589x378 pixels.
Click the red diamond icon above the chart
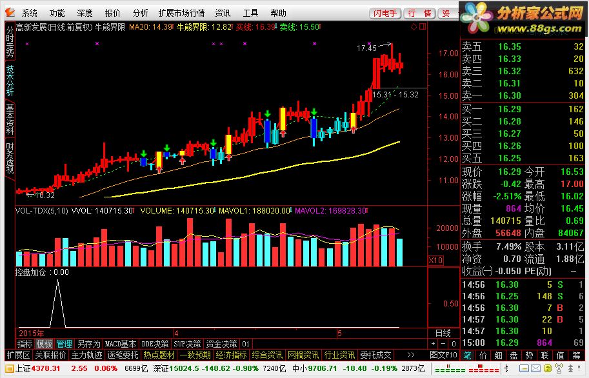tap(414, 26)
